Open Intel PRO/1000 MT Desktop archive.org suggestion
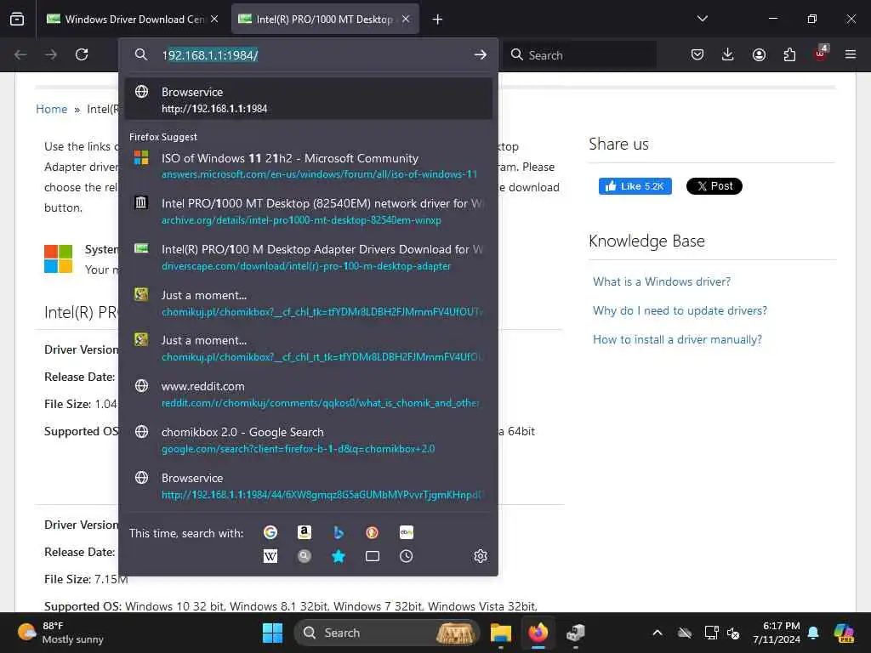 (x=308, y=211)
